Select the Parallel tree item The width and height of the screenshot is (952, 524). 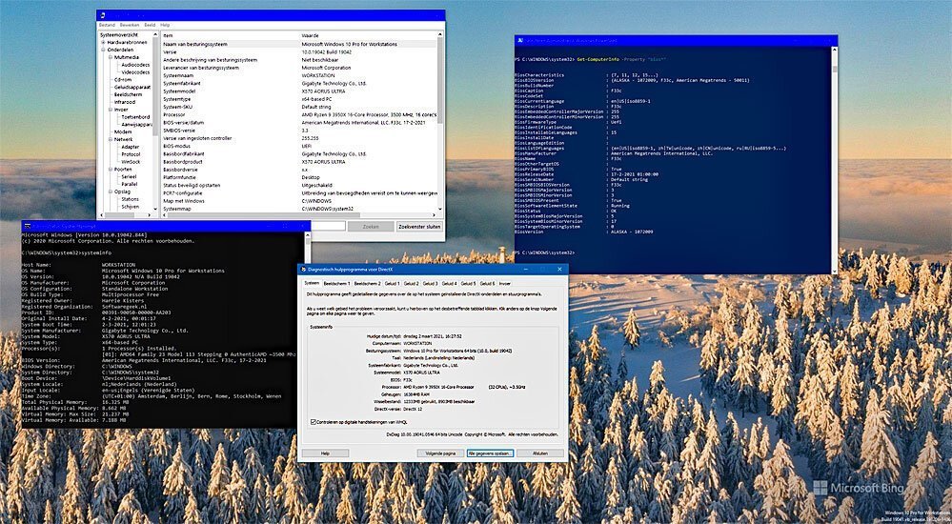[x=130, y=184]
